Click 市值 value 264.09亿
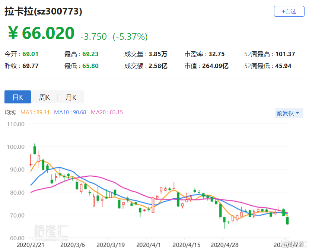The image size is (309, 250). pos(215,66)
